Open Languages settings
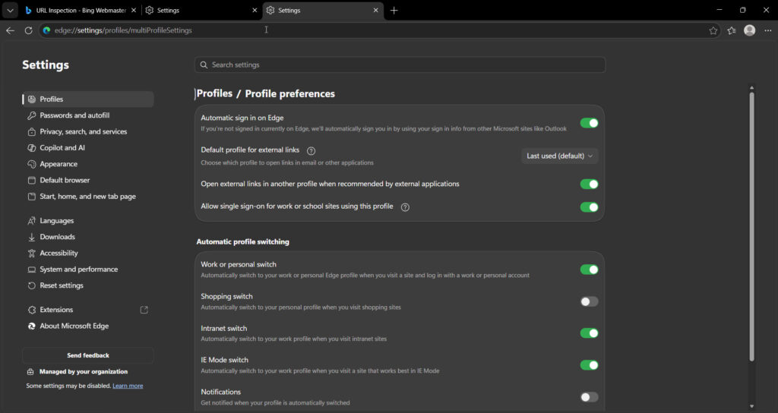The width and height of the screenshot is (778, 413). 88,221
